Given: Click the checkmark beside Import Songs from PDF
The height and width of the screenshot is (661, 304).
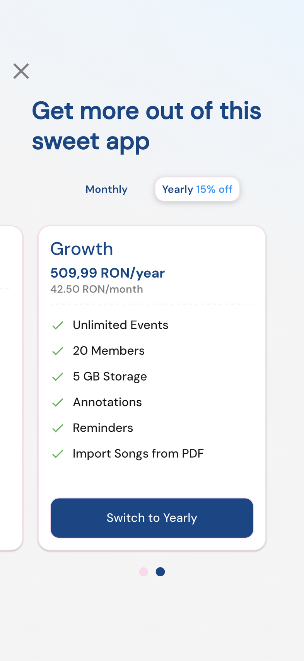Looking at the screenshot, I should pyautogui.click(x=58, y=454).
